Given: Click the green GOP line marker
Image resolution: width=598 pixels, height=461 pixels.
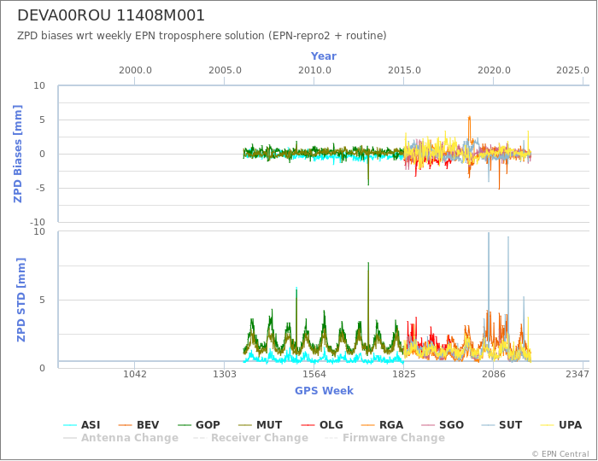Looking at the screenshot, I should (x=185, y=425).
